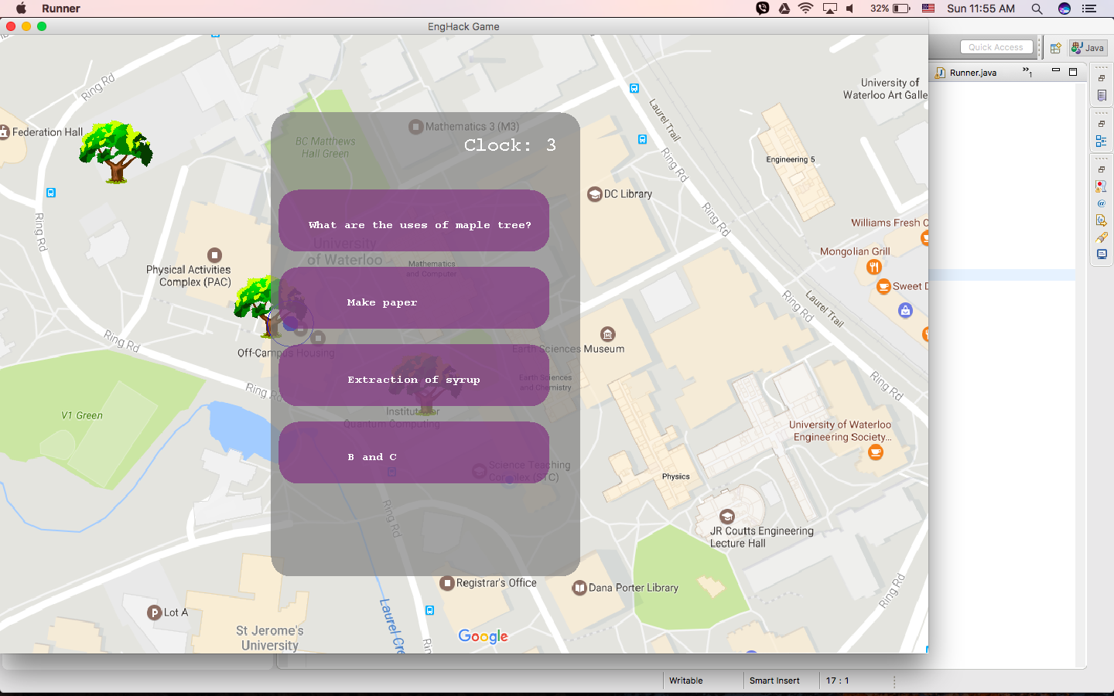
Task: Click the Clock countdown display
Action: click(510, 145)
